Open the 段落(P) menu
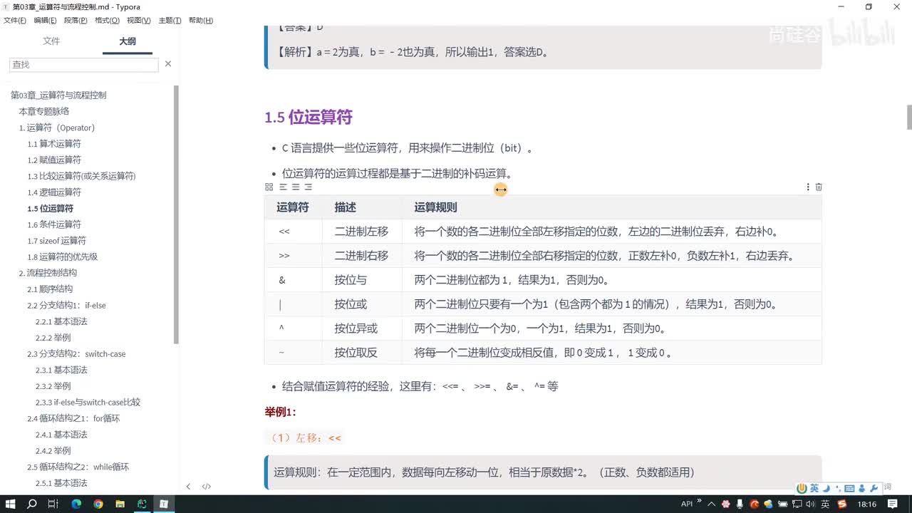Screen dimensions: 912x513 76,20
